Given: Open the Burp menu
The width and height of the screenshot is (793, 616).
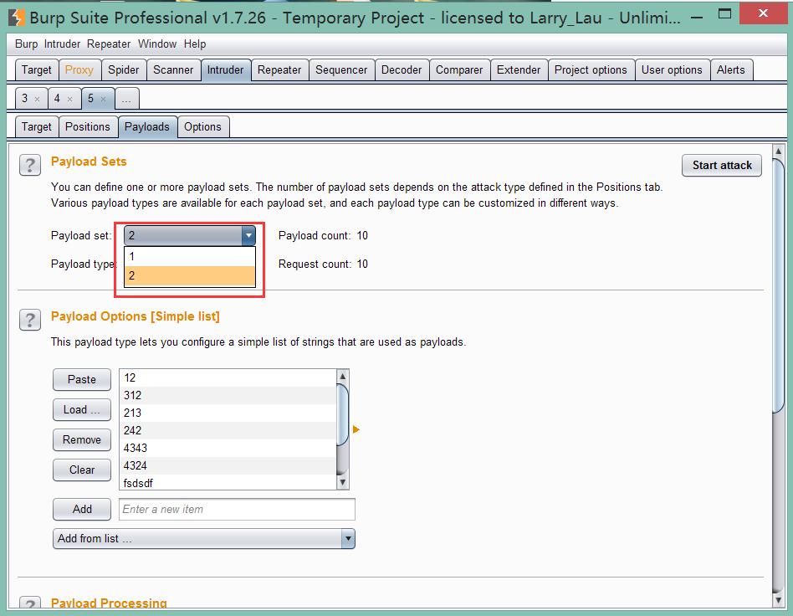Looking at the screenshot, I should coord(26,44).
